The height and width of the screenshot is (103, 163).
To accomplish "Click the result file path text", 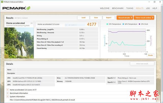I will [x=42, y=100].
